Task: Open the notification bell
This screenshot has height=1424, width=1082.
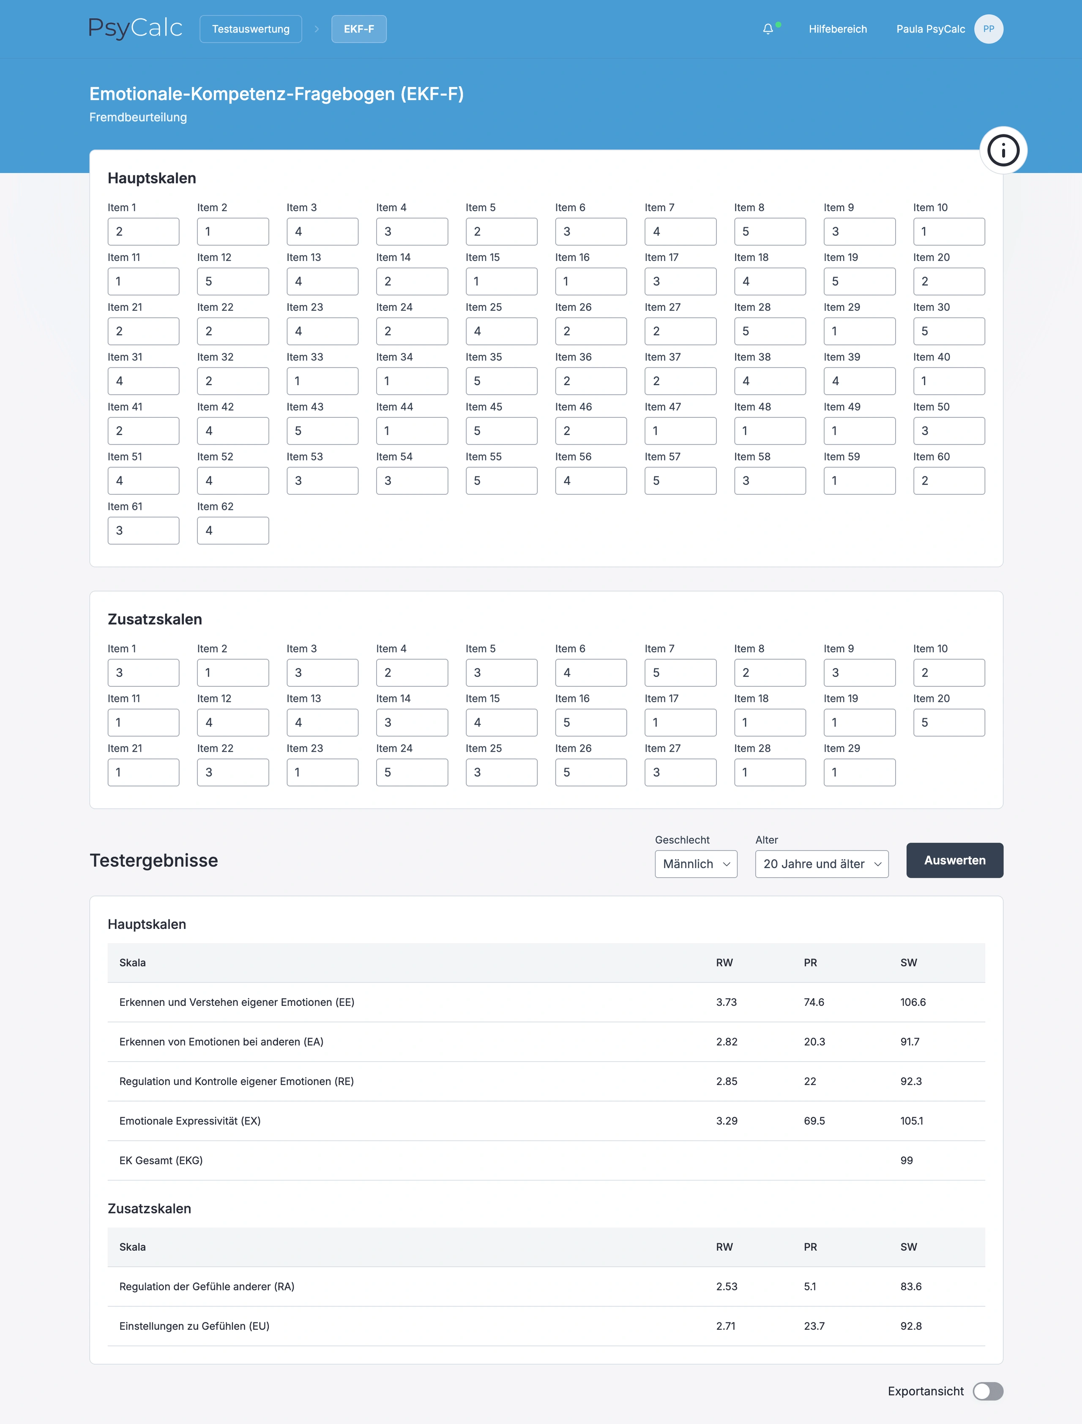Action: click(x=768, y=29)
